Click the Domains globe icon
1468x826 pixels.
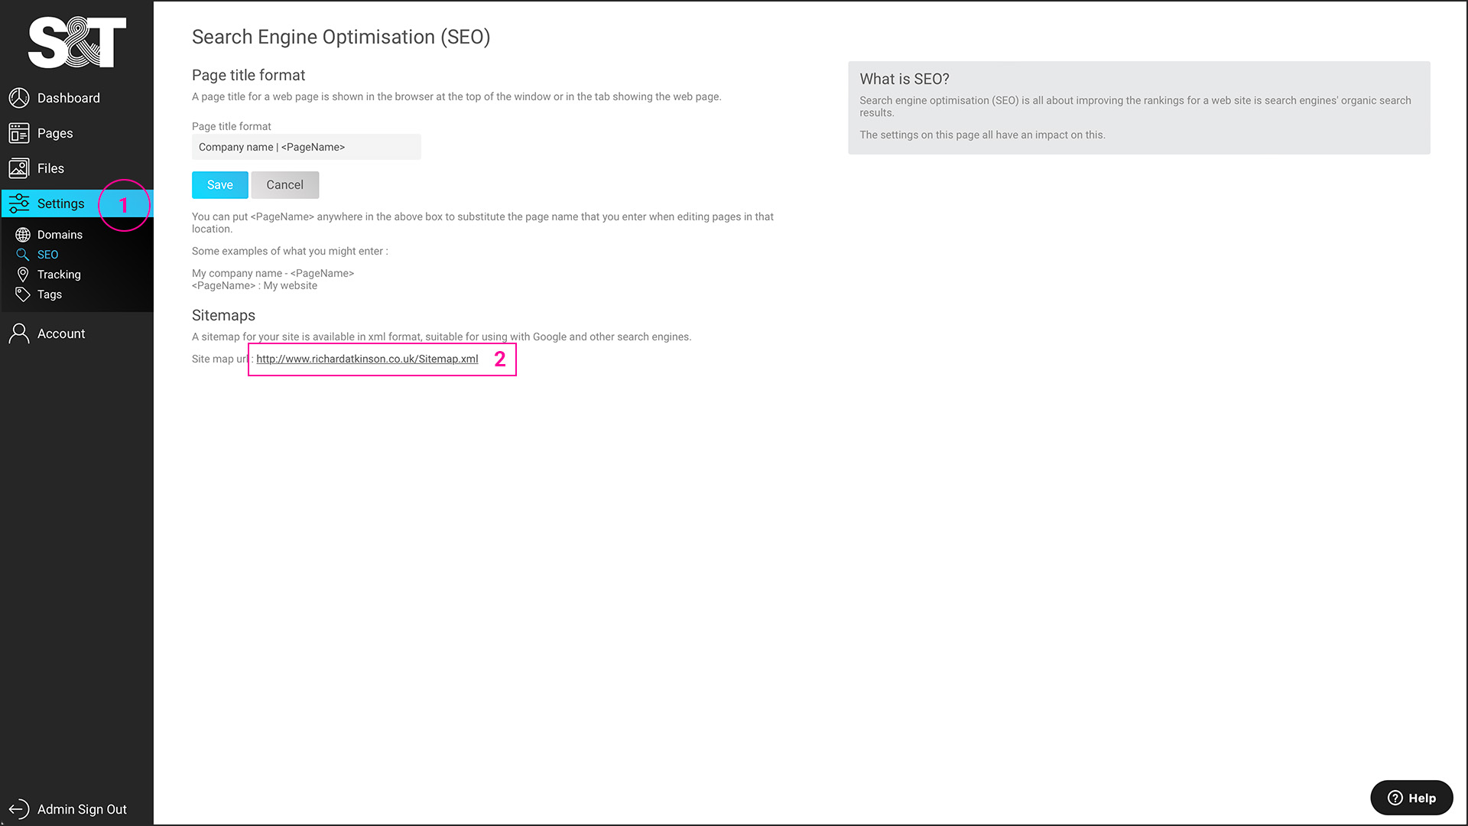click(23, 235)
